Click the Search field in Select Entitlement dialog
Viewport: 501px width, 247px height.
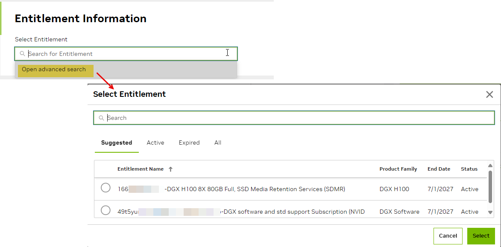(x=294, y=118)
